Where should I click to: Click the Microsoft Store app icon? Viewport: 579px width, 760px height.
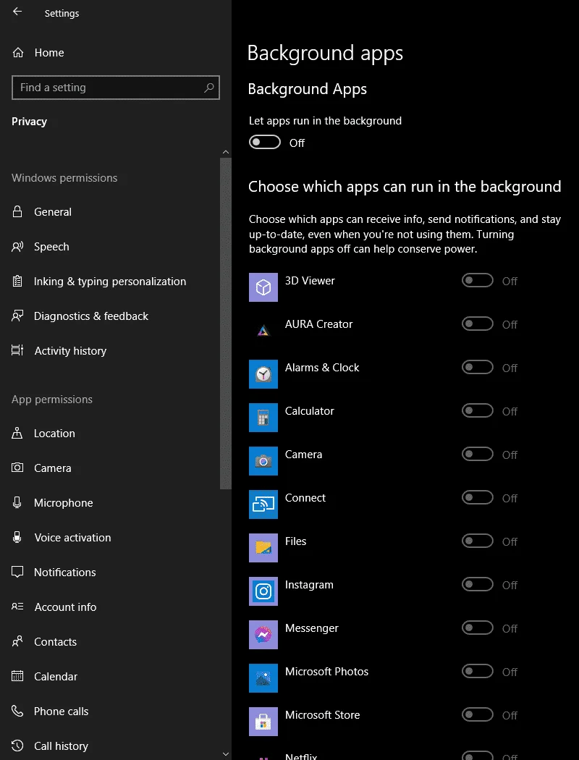[x=263, y=721]
